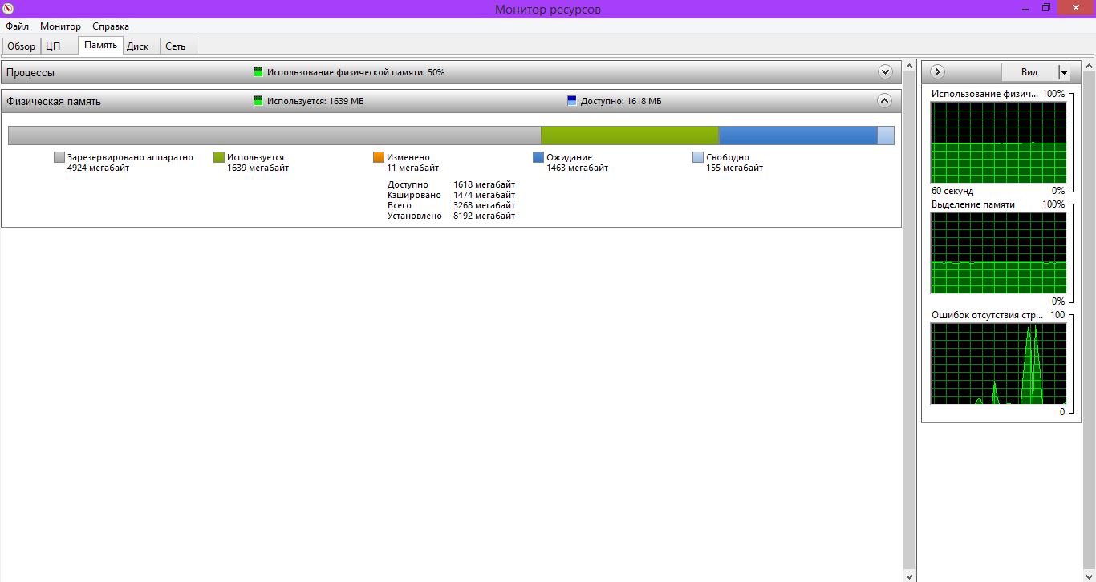Open the Справка menu

[x=111, y=26]
